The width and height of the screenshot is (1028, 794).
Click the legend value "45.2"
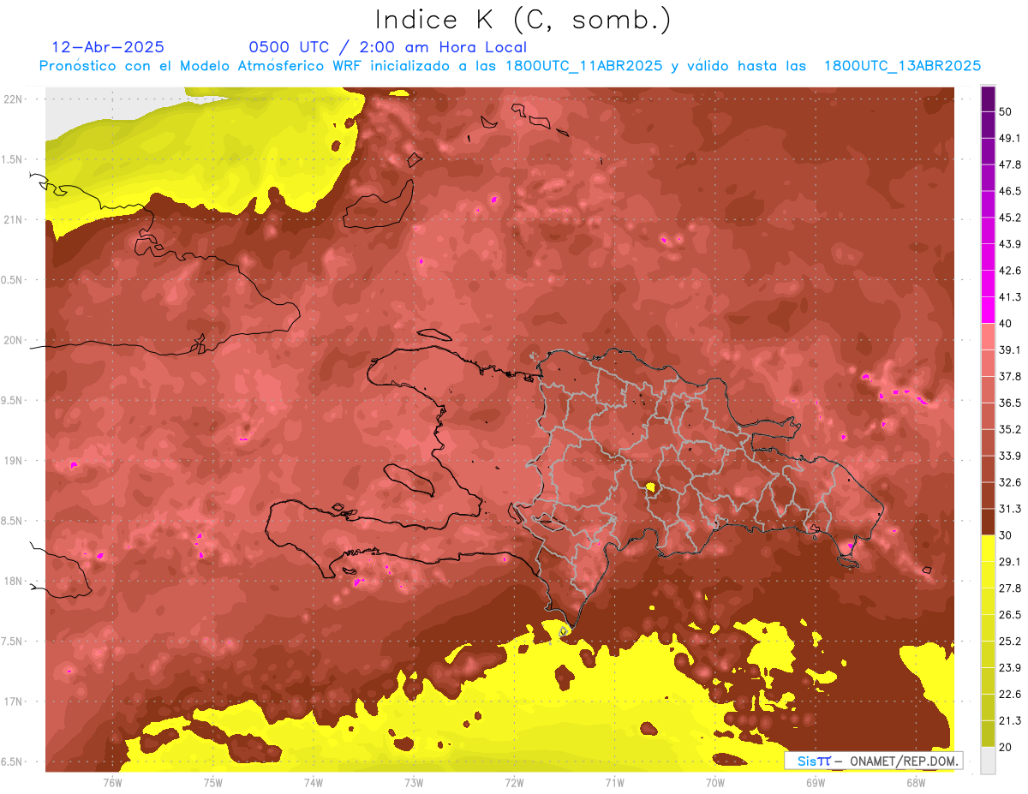[1010, 218]
